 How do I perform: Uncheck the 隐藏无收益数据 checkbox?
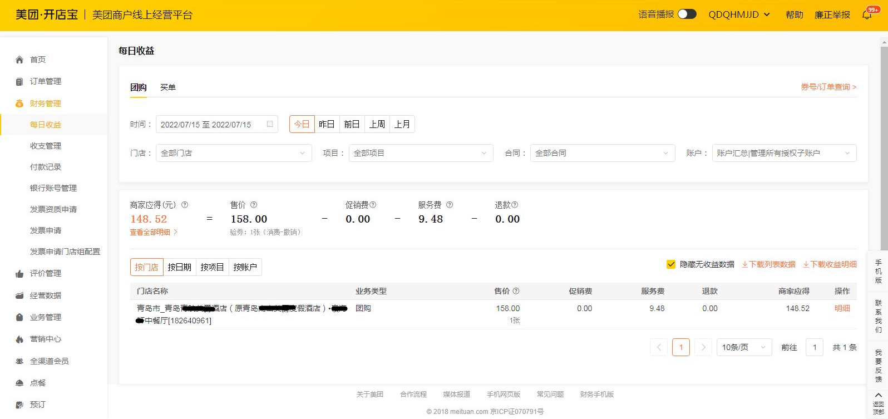671,264
